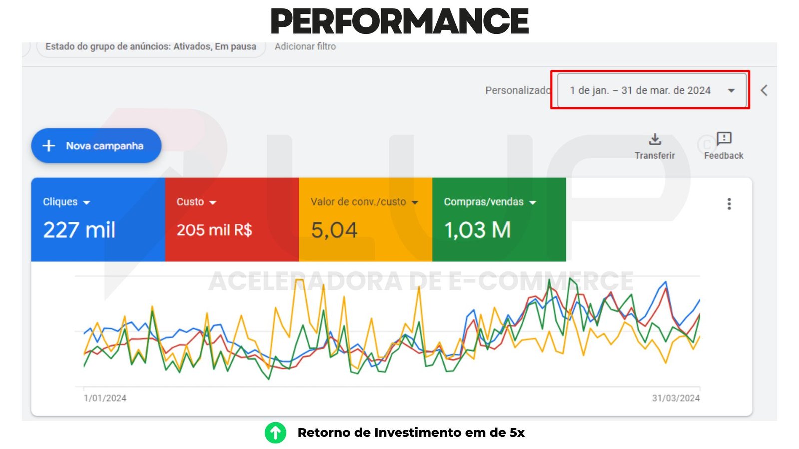The width and height of the screenshot is (799, 449).
Task: Click the green up-arrow icon at the bottom
Action: point(275,433)
